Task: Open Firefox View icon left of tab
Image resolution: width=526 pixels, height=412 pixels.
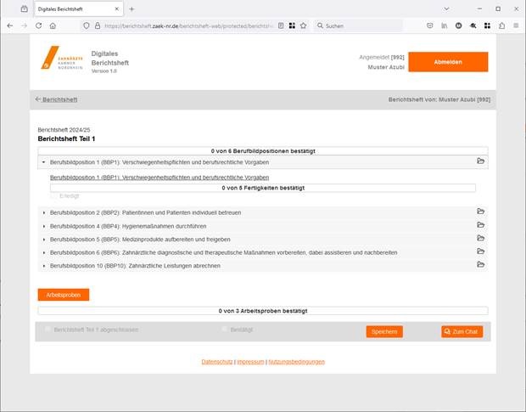Action: (x=24, y=9)
